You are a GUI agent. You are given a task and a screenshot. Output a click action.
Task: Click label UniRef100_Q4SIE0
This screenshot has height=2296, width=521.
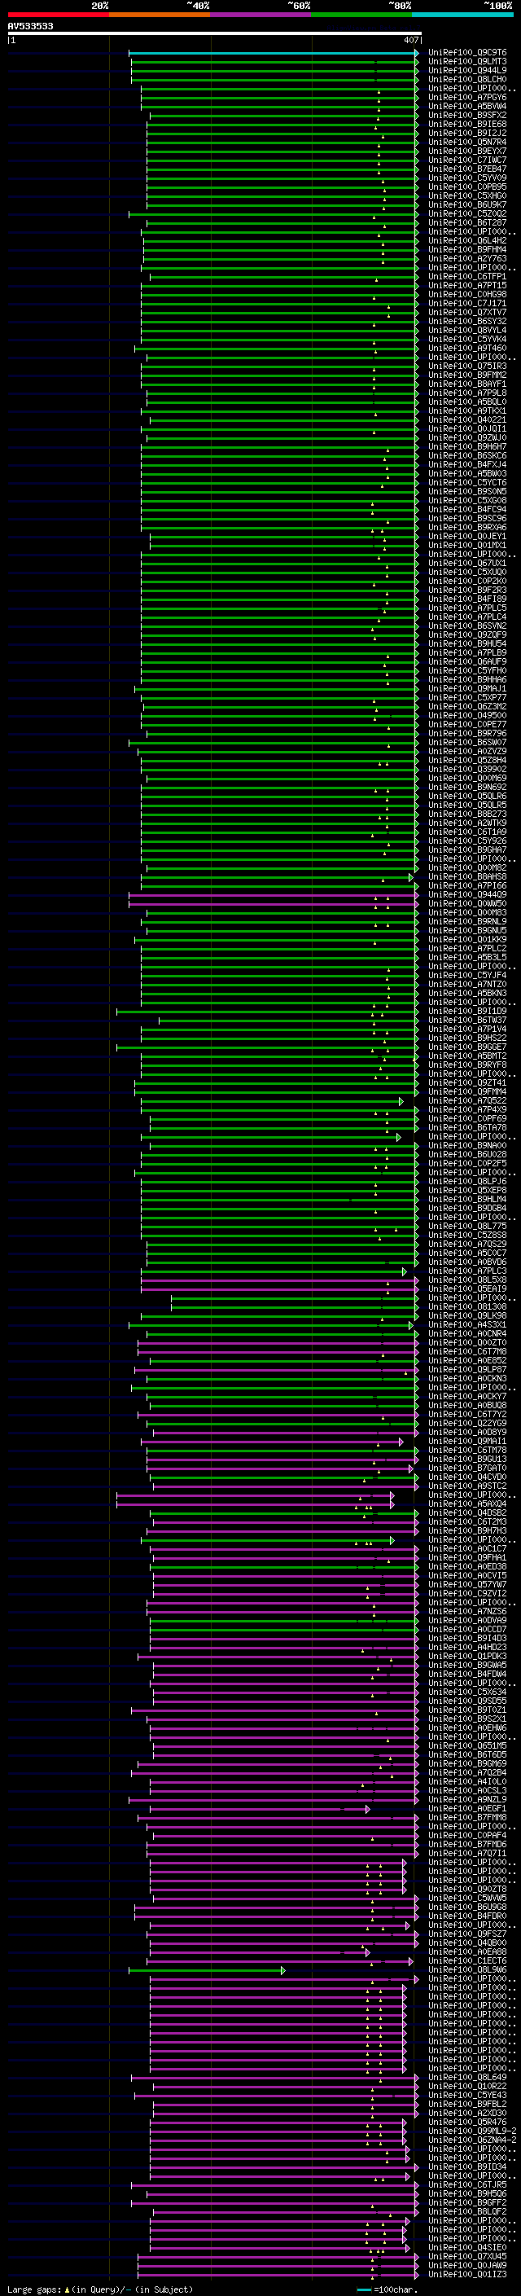pyautogui.click(x=467, y=2248)
